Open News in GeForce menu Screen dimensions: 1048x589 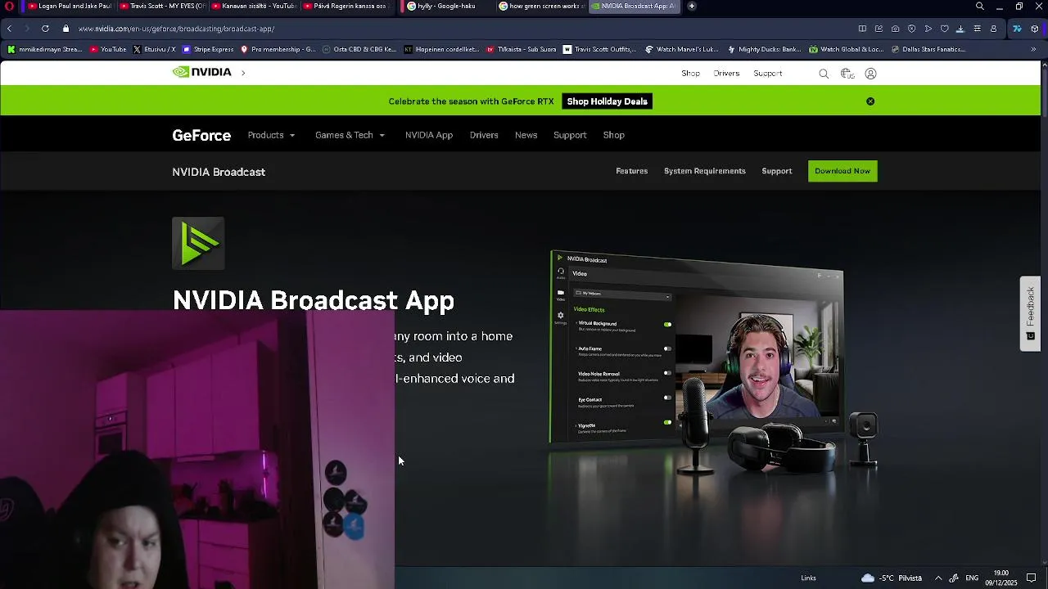pos(526,135)
